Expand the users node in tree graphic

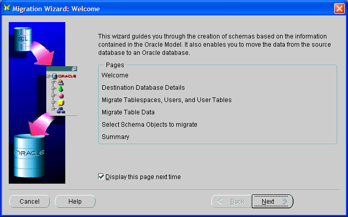click(x=53, y=82)
